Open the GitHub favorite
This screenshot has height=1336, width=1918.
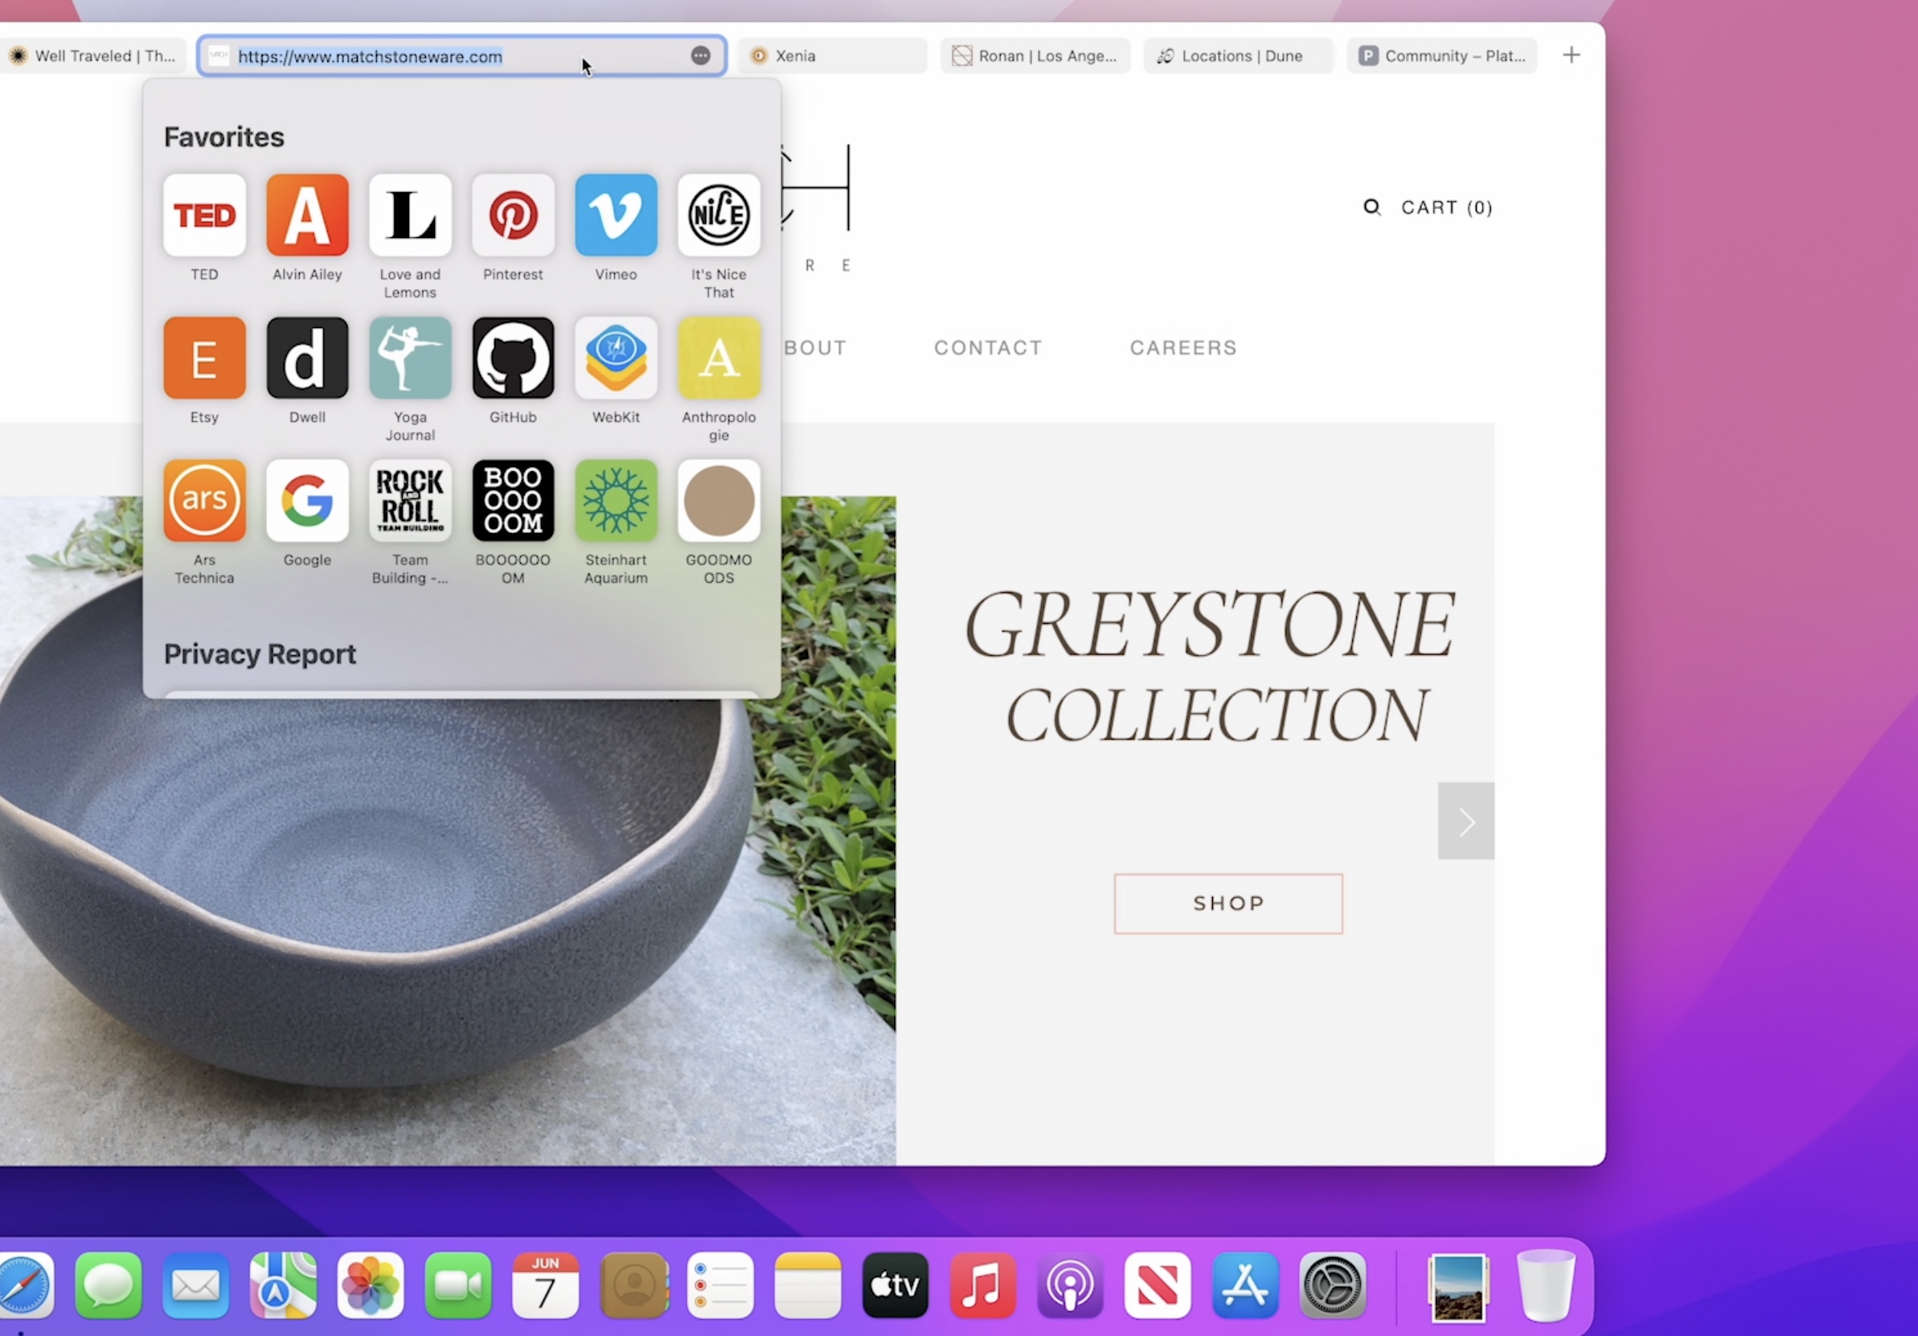tap(513, 358)
